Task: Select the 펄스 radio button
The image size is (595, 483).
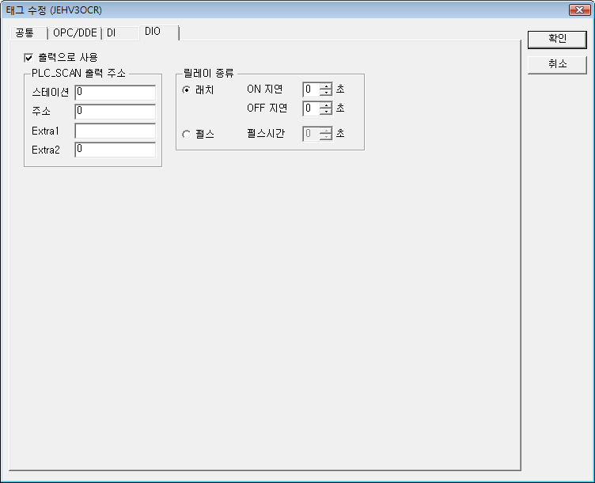Action: 186,135
